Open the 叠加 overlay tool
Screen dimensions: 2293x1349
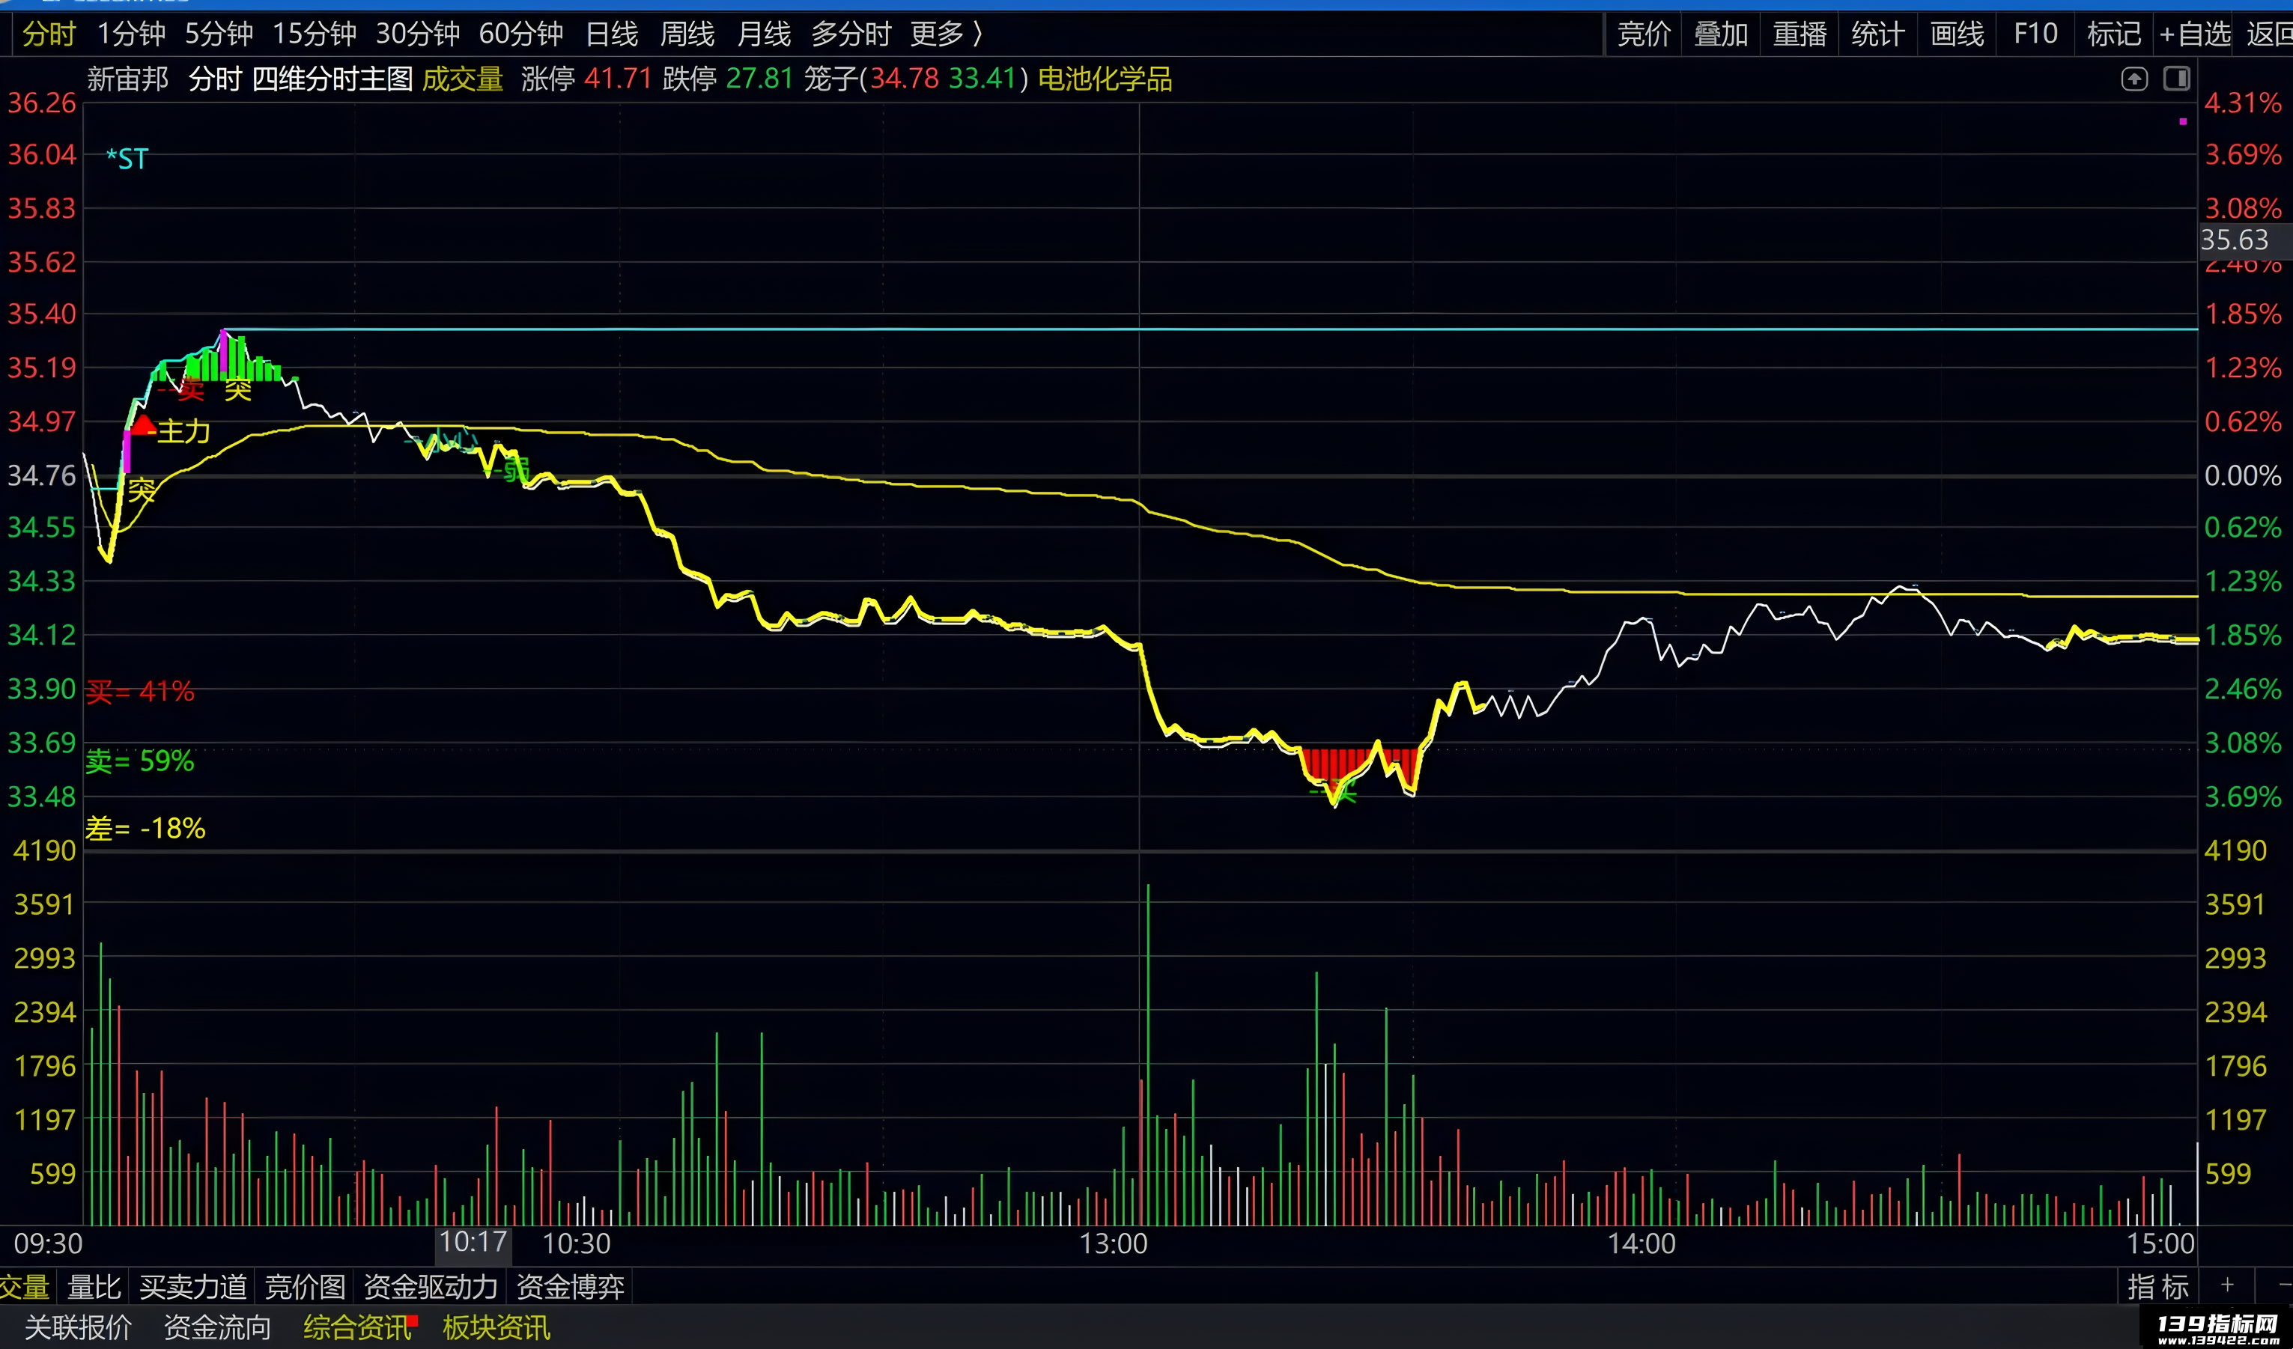tap(1722, 34)
